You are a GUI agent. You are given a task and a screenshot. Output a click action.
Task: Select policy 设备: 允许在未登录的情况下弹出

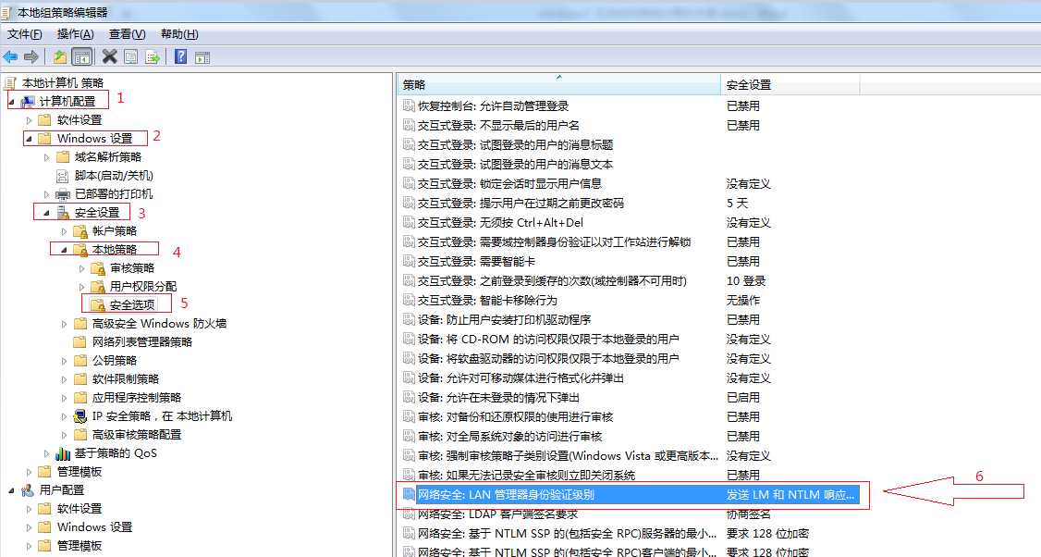coord(498,398)
